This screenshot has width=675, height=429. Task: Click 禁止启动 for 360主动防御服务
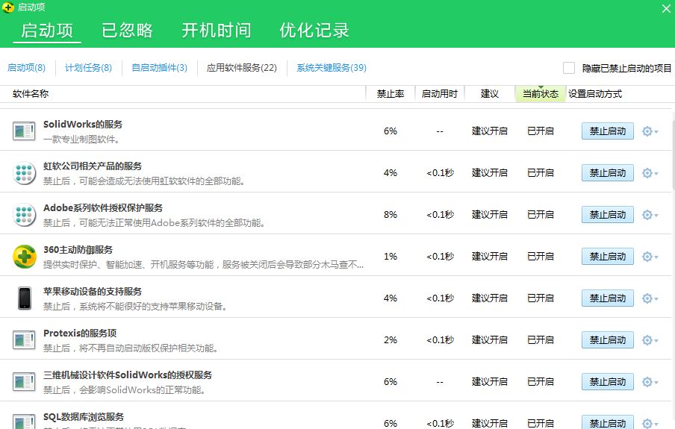607,257
